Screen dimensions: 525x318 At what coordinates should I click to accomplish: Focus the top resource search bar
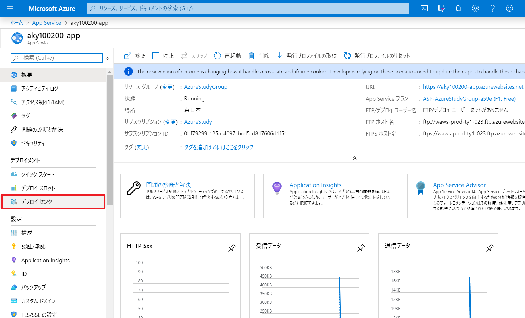[248, 8]
